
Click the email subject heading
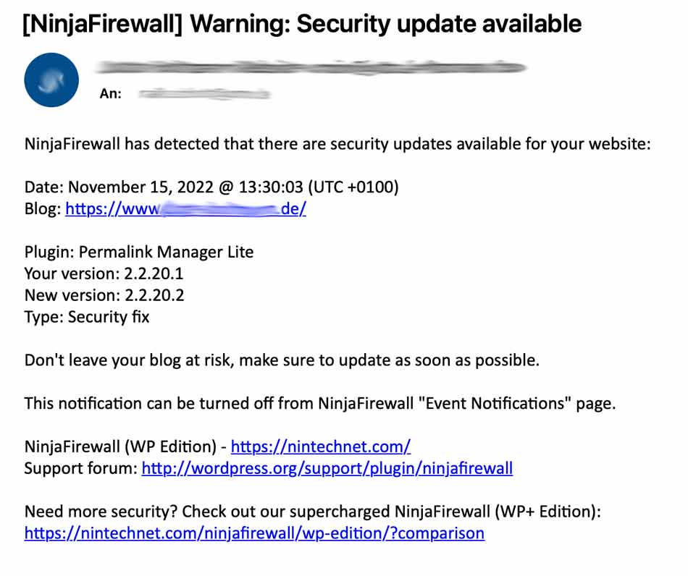point(302,24)
